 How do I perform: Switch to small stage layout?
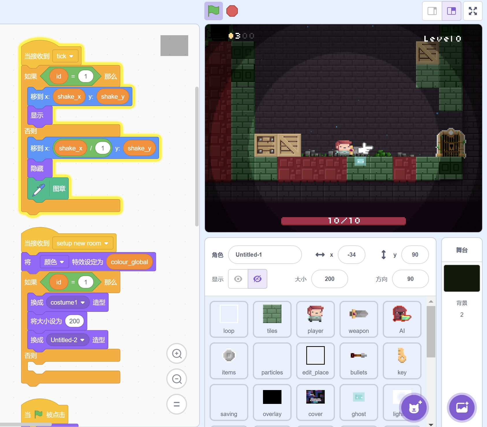click(432, 11)
